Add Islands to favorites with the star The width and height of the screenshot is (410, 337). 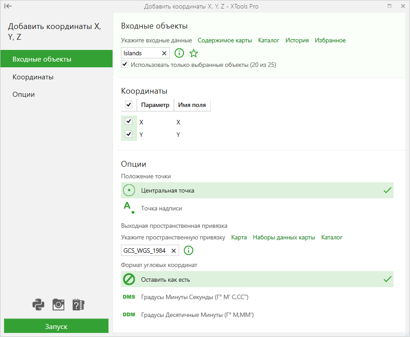[x=193, y=53]
